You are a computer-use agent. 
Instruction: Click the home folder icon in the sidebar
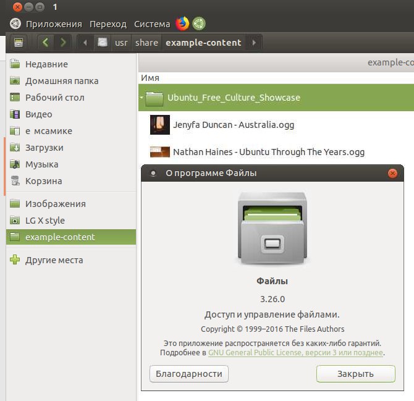[15, 80]
